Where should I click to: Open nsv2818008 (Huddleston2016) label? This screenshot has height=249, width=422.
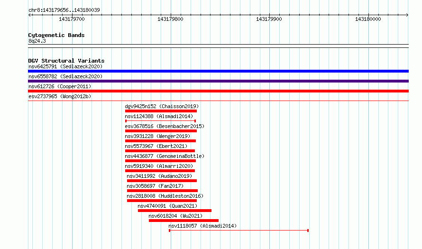(165, 196)
